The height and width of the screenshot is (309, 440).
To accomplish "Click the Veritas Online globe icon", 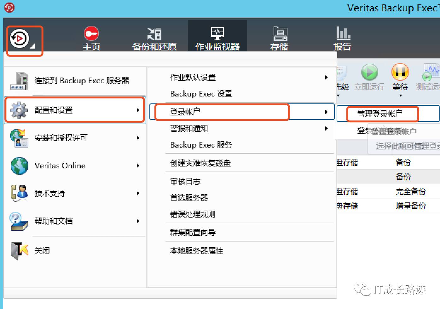I will point(19,166).
